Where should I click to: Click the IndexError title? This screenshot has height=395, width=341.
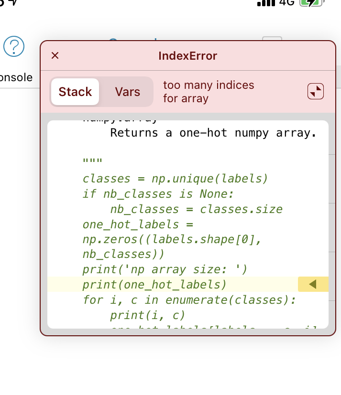point(187,56)
